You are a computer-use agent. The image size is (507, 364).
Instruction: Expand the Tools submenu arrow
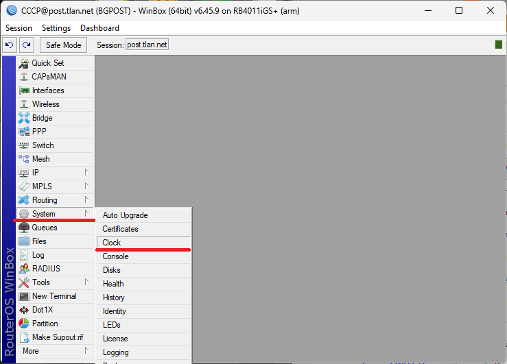[86, 282]
